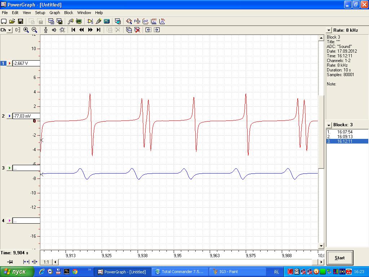Expand the Blocks: 3 dropdown arrow
The height and width of the screenshot is (277, 369).
click(x=329, y=125)
